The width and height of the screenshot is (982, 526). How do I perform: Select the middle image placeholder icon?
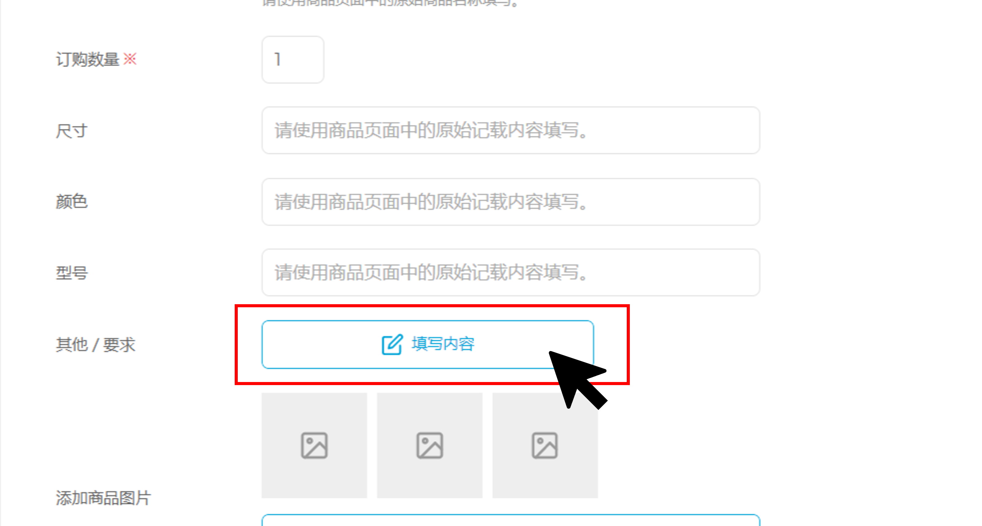tap(429, 445)
